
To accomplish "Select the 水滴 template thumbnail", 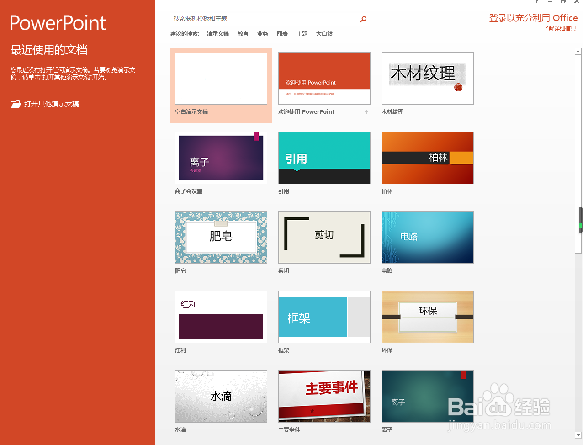I will (221, 397).
